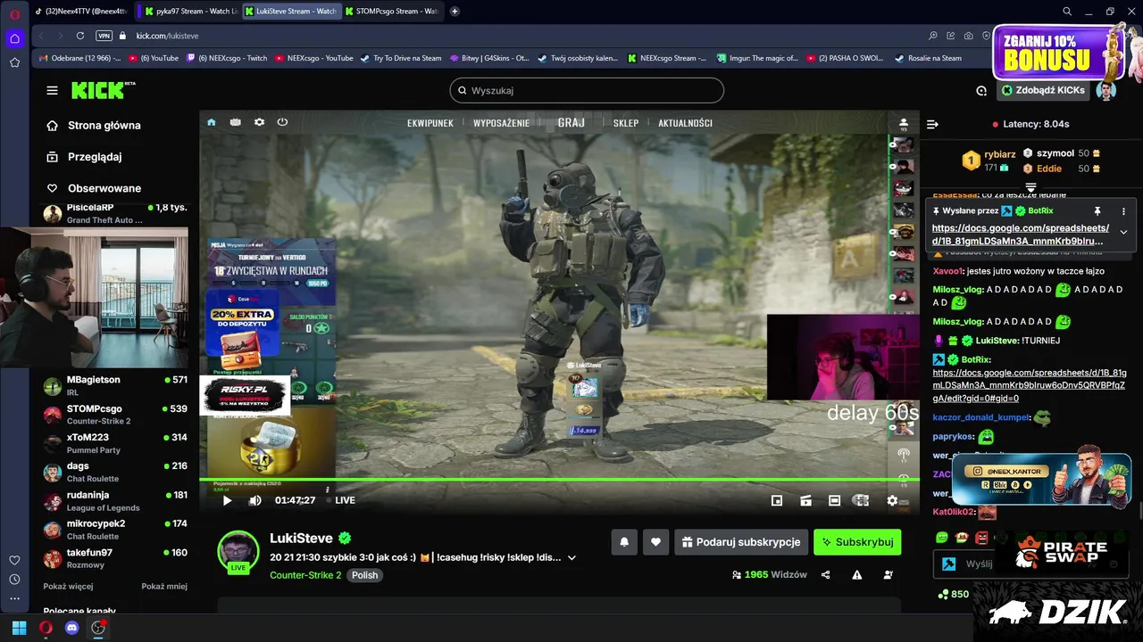Click the Zdobądź KICKs button
This screenshot has width=1143, height=642.
click(x=1044, y=90)
